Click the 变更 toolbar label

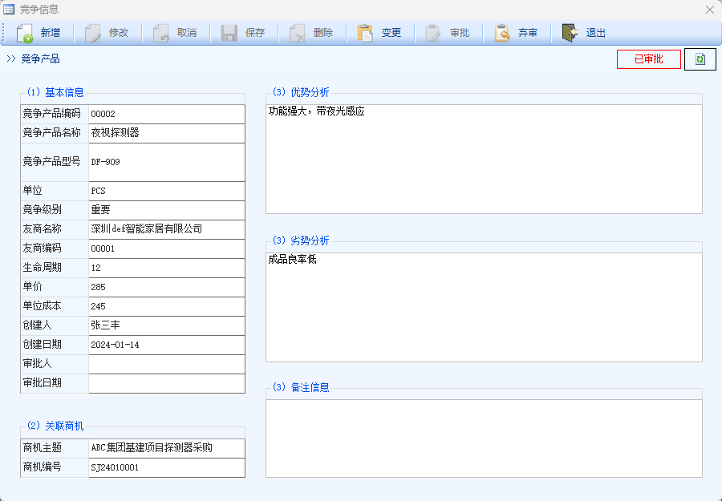pos(391,33)
